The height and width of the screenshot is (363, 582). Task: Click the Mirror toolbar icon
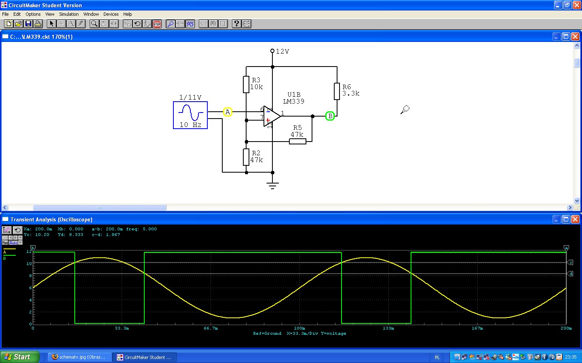(x=114, y=24)
